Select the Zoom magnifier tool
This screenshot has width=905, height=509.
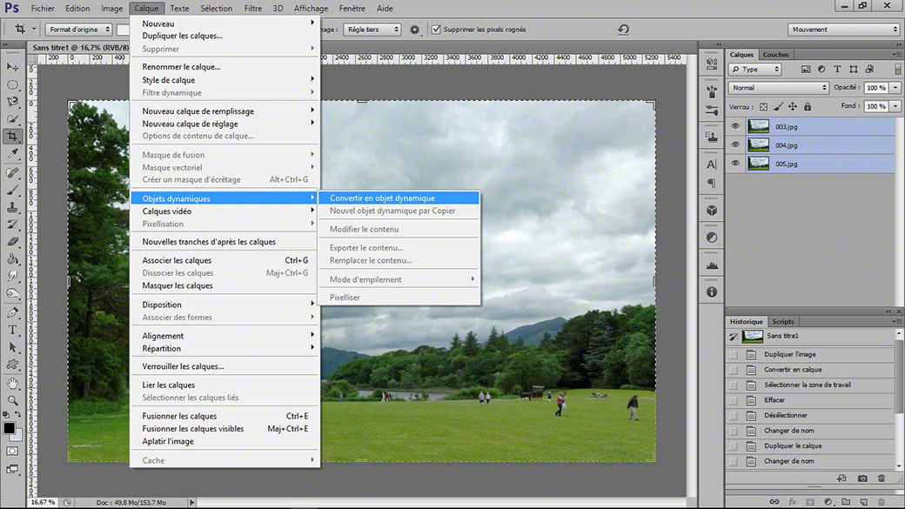[x=12, y=400]
